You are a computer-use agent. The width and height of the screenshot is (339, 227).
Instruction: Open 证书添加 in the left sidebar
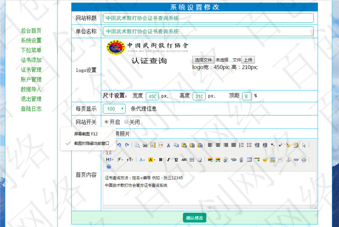pyautogui.click(x=31, y=60)
